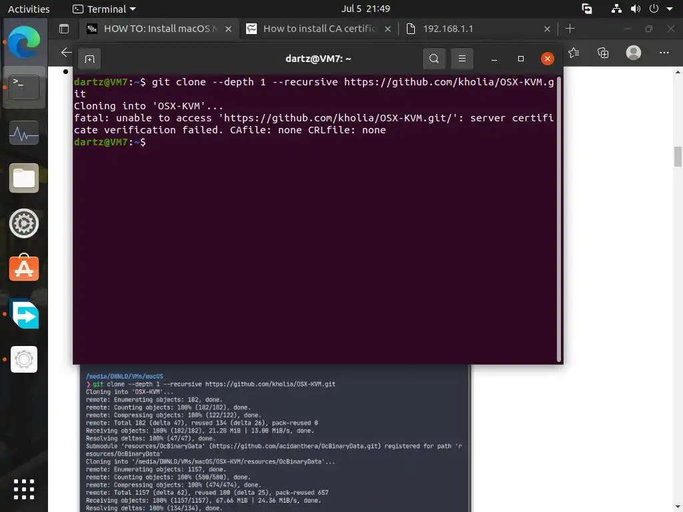The image size is (683, 512).
Task: Open the Edge profile avatar
Action: [634, 53]
